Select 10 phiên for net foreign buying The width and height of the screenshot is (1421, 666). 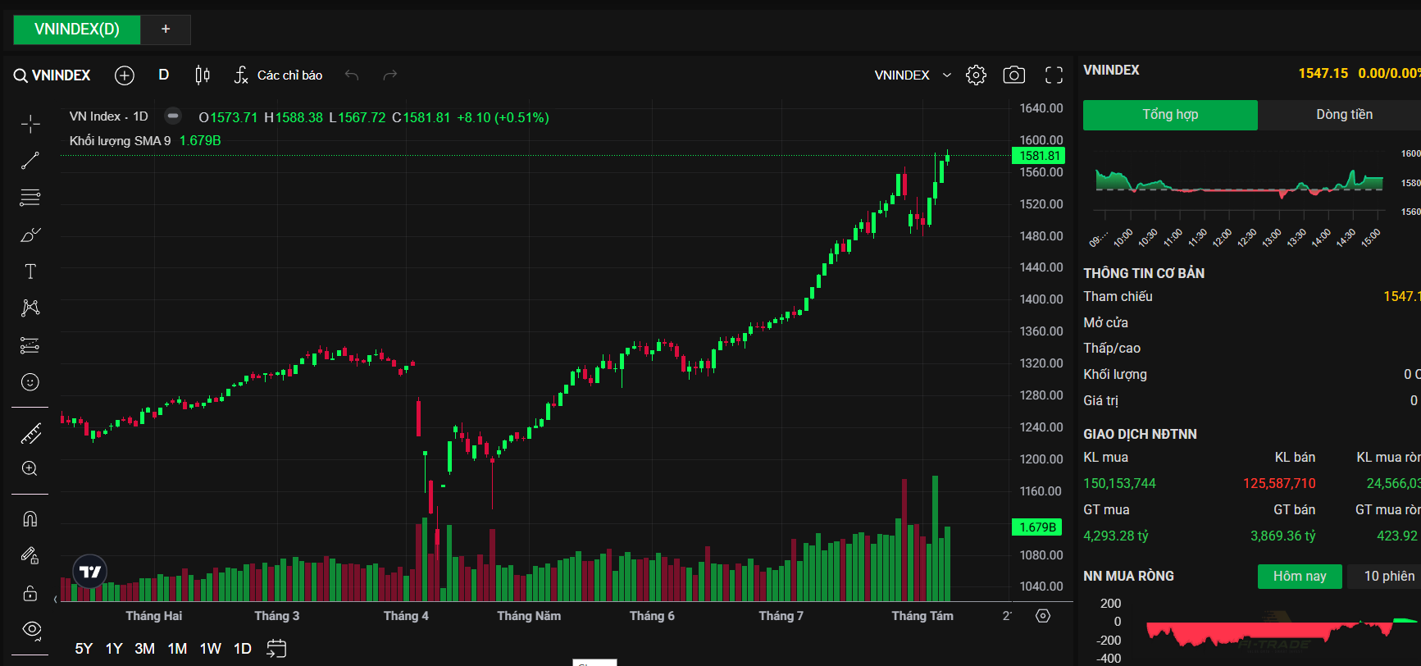pos(1387,577)
